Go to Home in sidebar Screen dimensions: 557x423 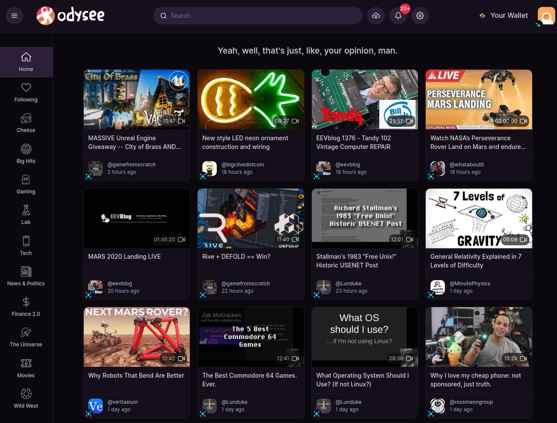point(26,62)
